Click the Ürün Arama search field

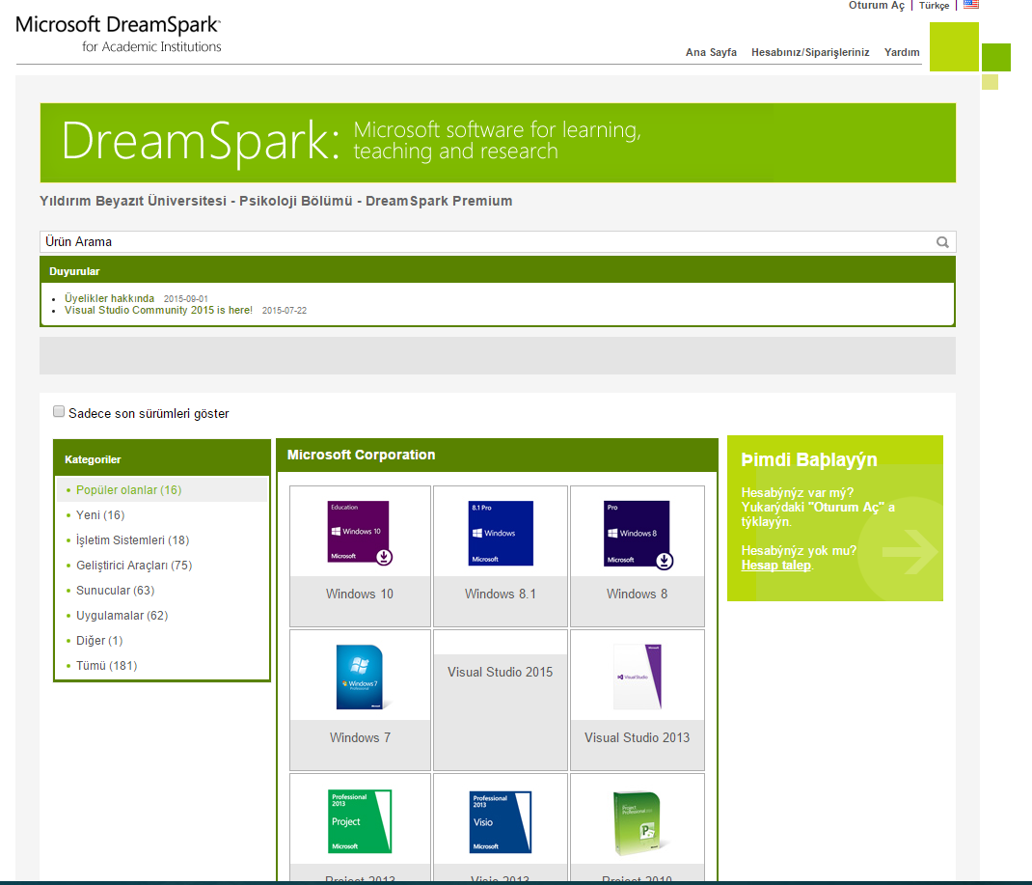[x=498, y=241]
